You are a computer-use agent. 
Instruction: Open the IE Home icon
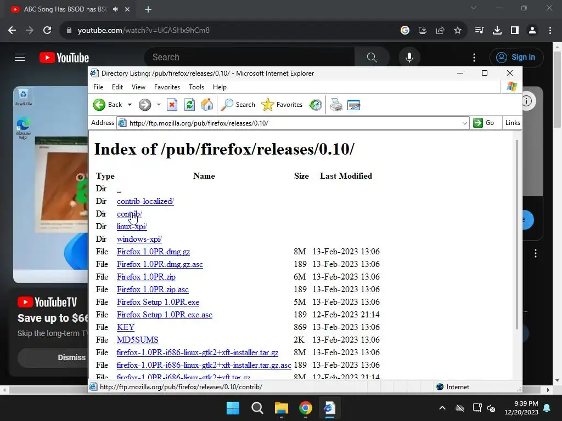click(207, 105)
